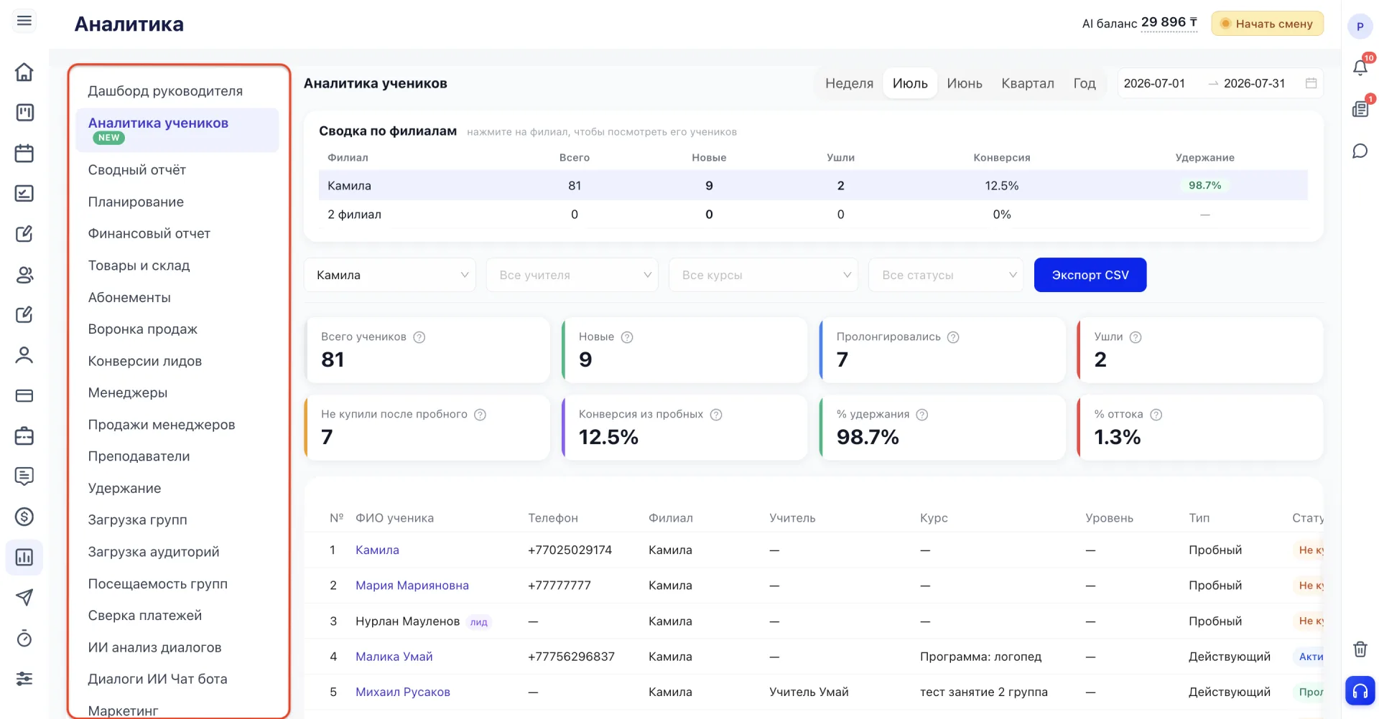Image resolution: width=1379 pixels, height=719 pixels.
Task: Click the Экспорт CSV button
Action: [x=1090, y=275]
